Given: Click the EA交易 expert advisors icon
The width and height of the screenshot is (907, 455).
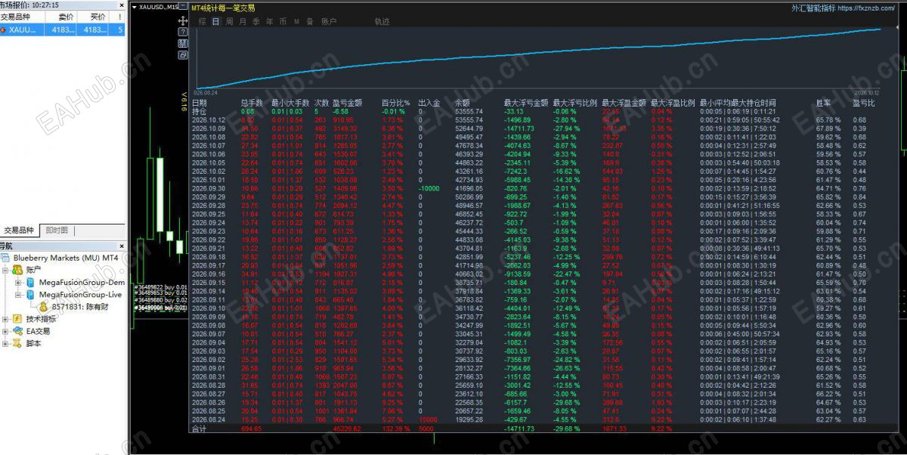Looking at the screenshot, I should [17, 331].
